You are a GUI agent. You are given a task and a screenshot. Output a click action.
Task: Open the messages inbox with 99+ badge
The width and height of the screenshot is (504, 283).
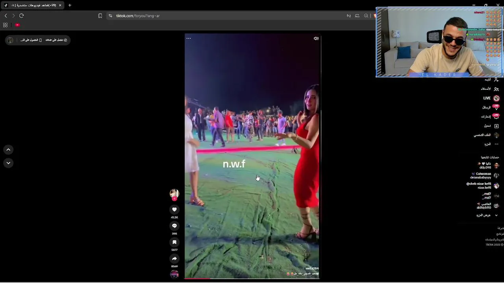tap(491, 107)
